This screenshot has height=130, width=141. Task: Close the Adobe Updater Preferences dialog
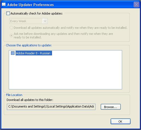tap(136, 4)
